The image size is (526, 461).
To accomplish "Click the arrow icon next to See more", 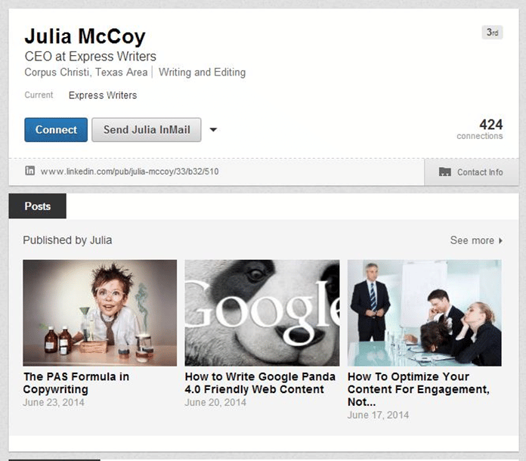I will pos(500,240).
